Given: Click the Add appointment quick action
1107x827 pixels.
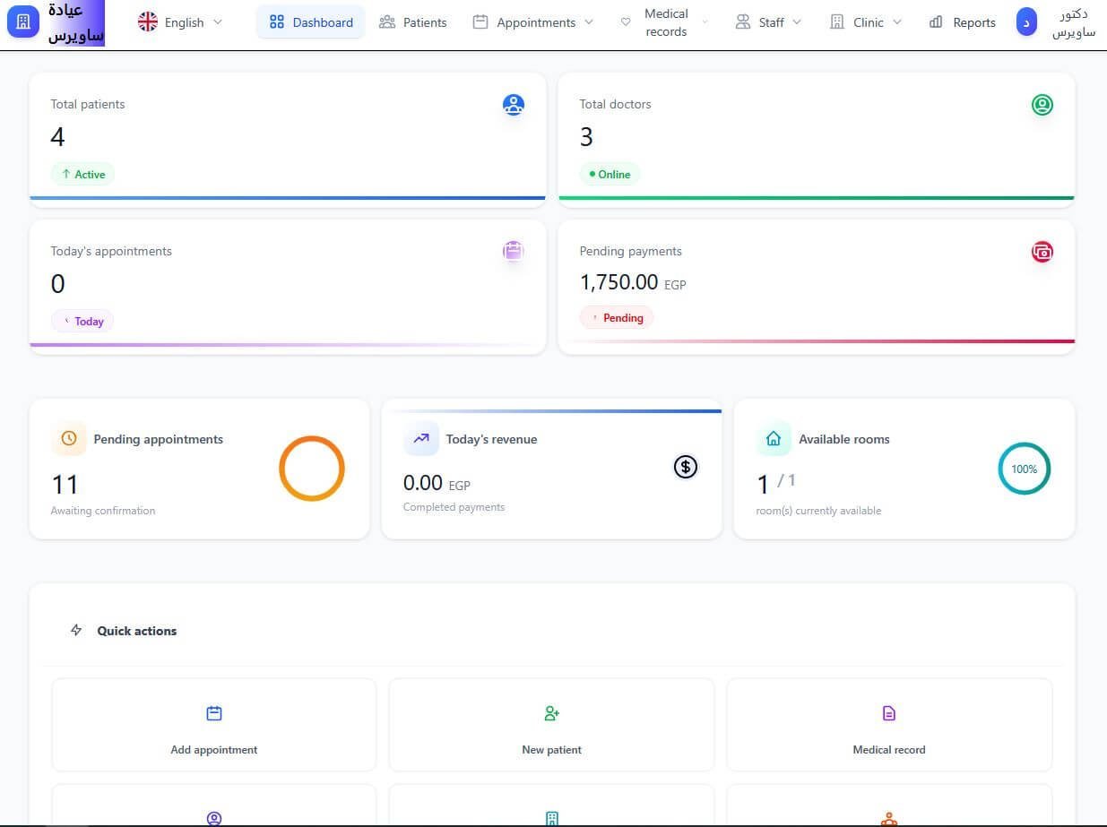Looking at the screenshot, I should [214, 725].
